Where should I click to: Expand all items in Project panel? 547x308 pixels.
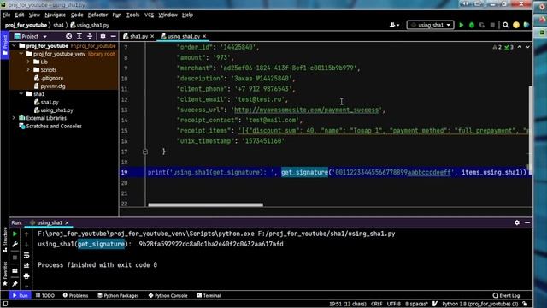point(79,36)
